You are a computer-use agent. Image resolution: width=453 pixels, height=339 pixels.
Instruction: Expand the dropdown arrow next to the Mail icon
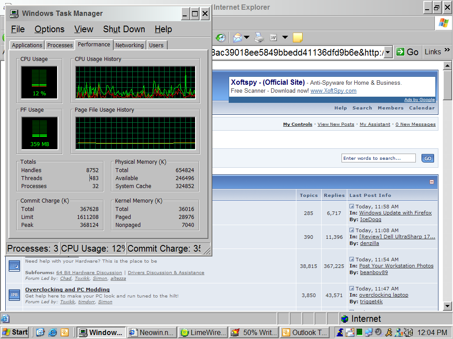(x=247, y=37)
